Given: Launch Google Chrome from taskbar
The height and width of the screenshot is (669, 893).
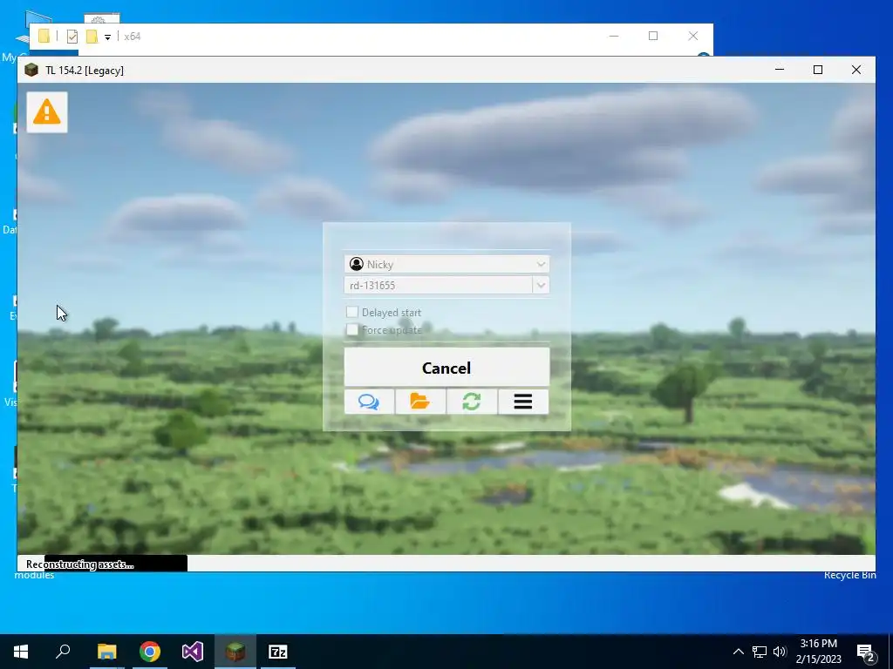Looking at the screenshot, I should tap(150, 652).
